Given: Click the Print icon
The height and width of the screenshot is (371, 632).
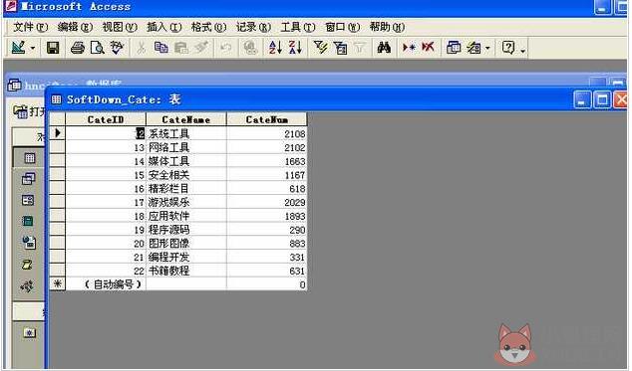Looking at the screenshot, I should pos(78,48).
